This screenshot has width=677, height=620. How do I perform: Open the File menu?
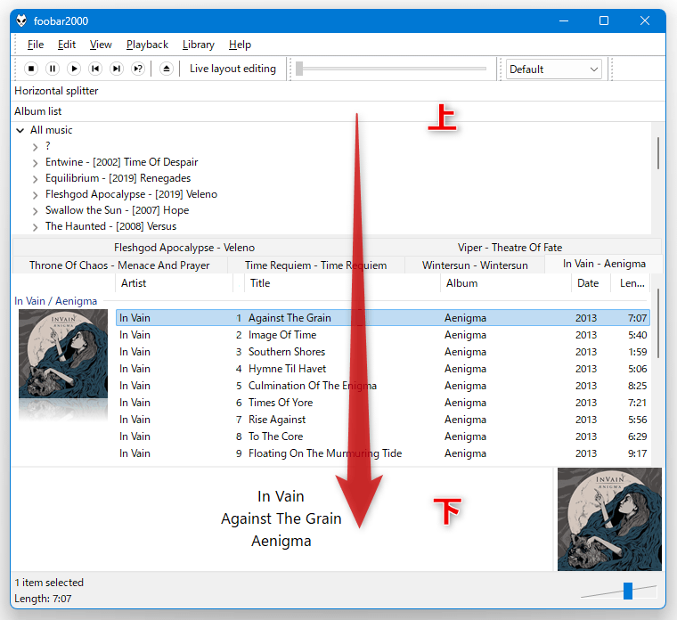tap(36, 45)
